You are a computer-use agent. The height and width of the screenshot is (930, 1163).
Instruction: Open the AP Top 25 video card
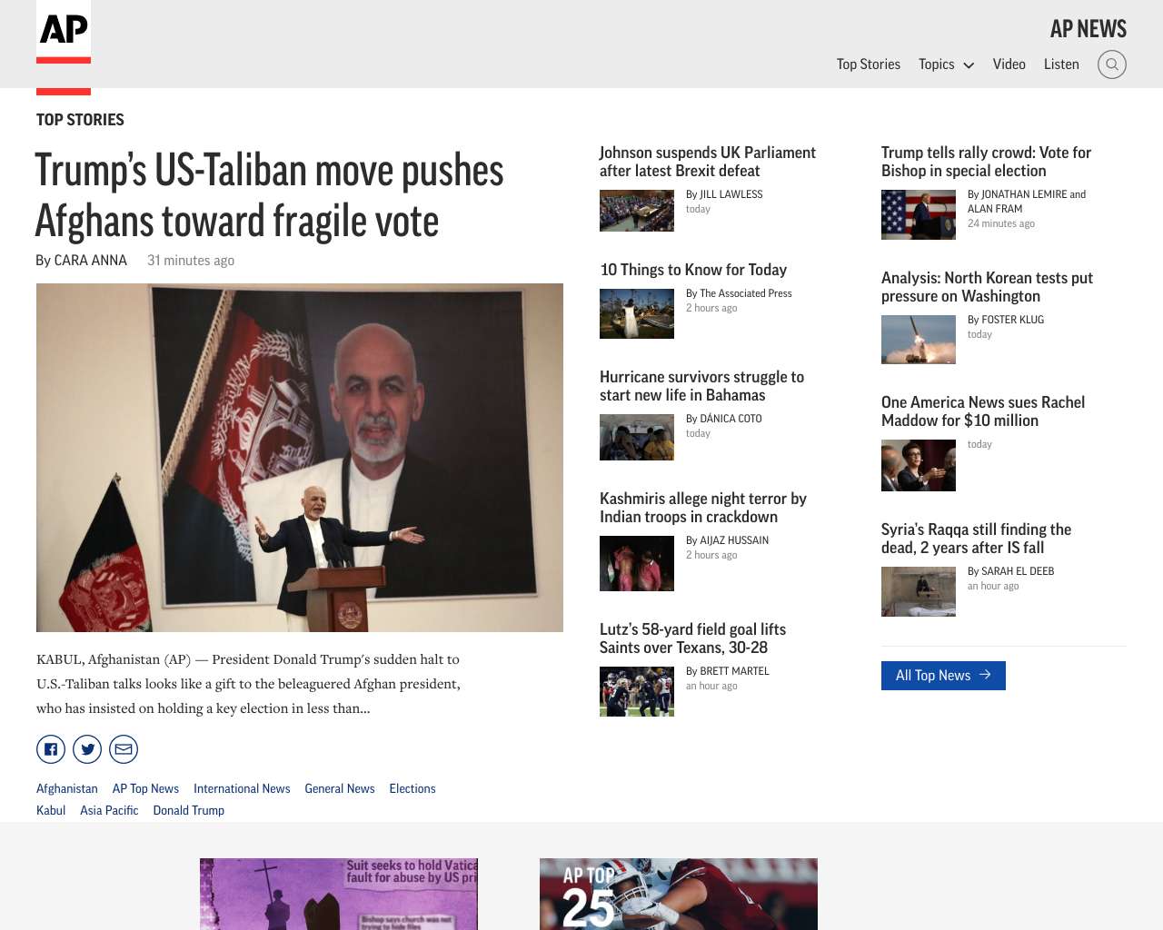pos(679,894)
